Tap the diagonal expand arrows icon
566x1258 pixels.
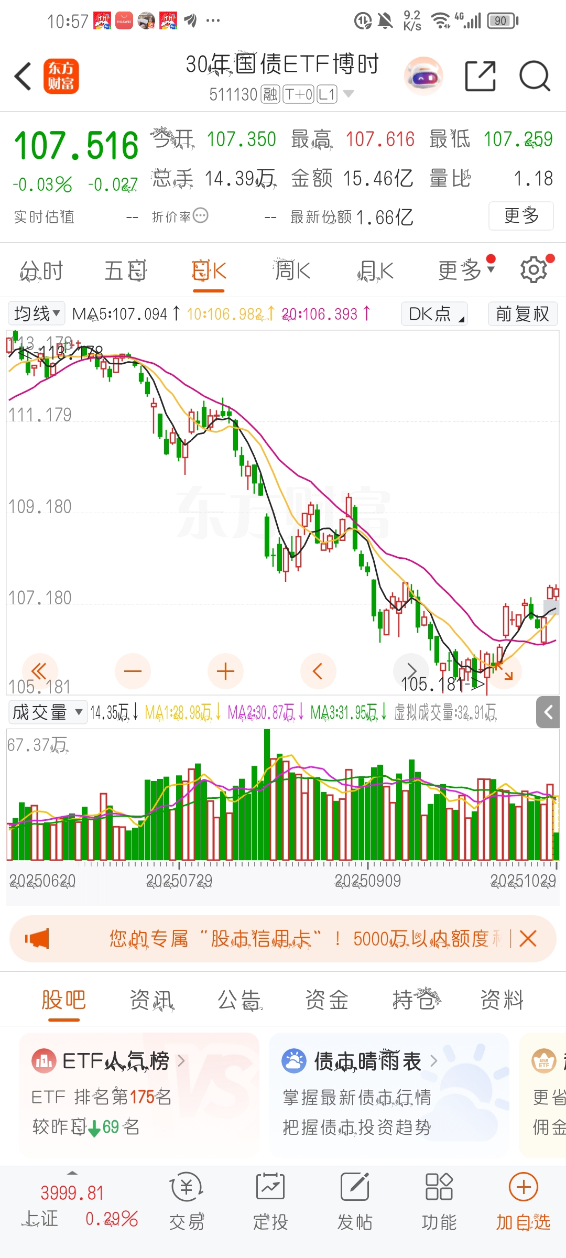(504, 671)
